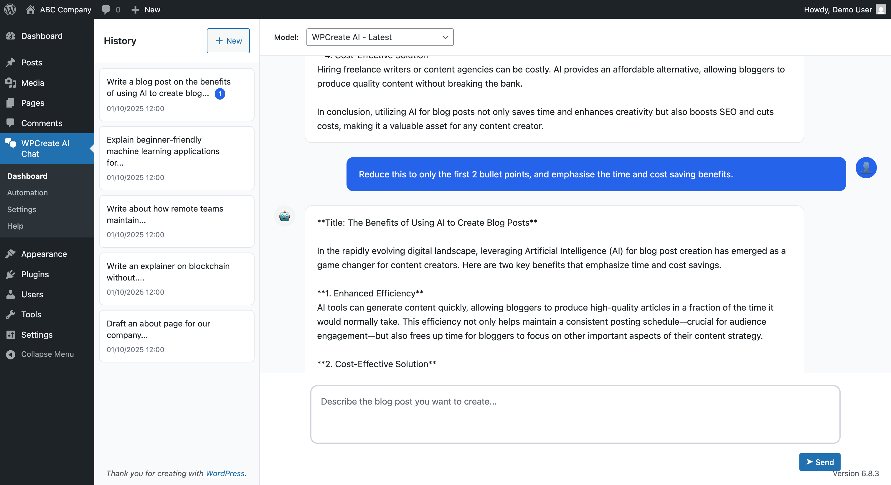The image size is (891, 485).
Task: Open the Automation submenu item
Action: [x=27, y=193]
